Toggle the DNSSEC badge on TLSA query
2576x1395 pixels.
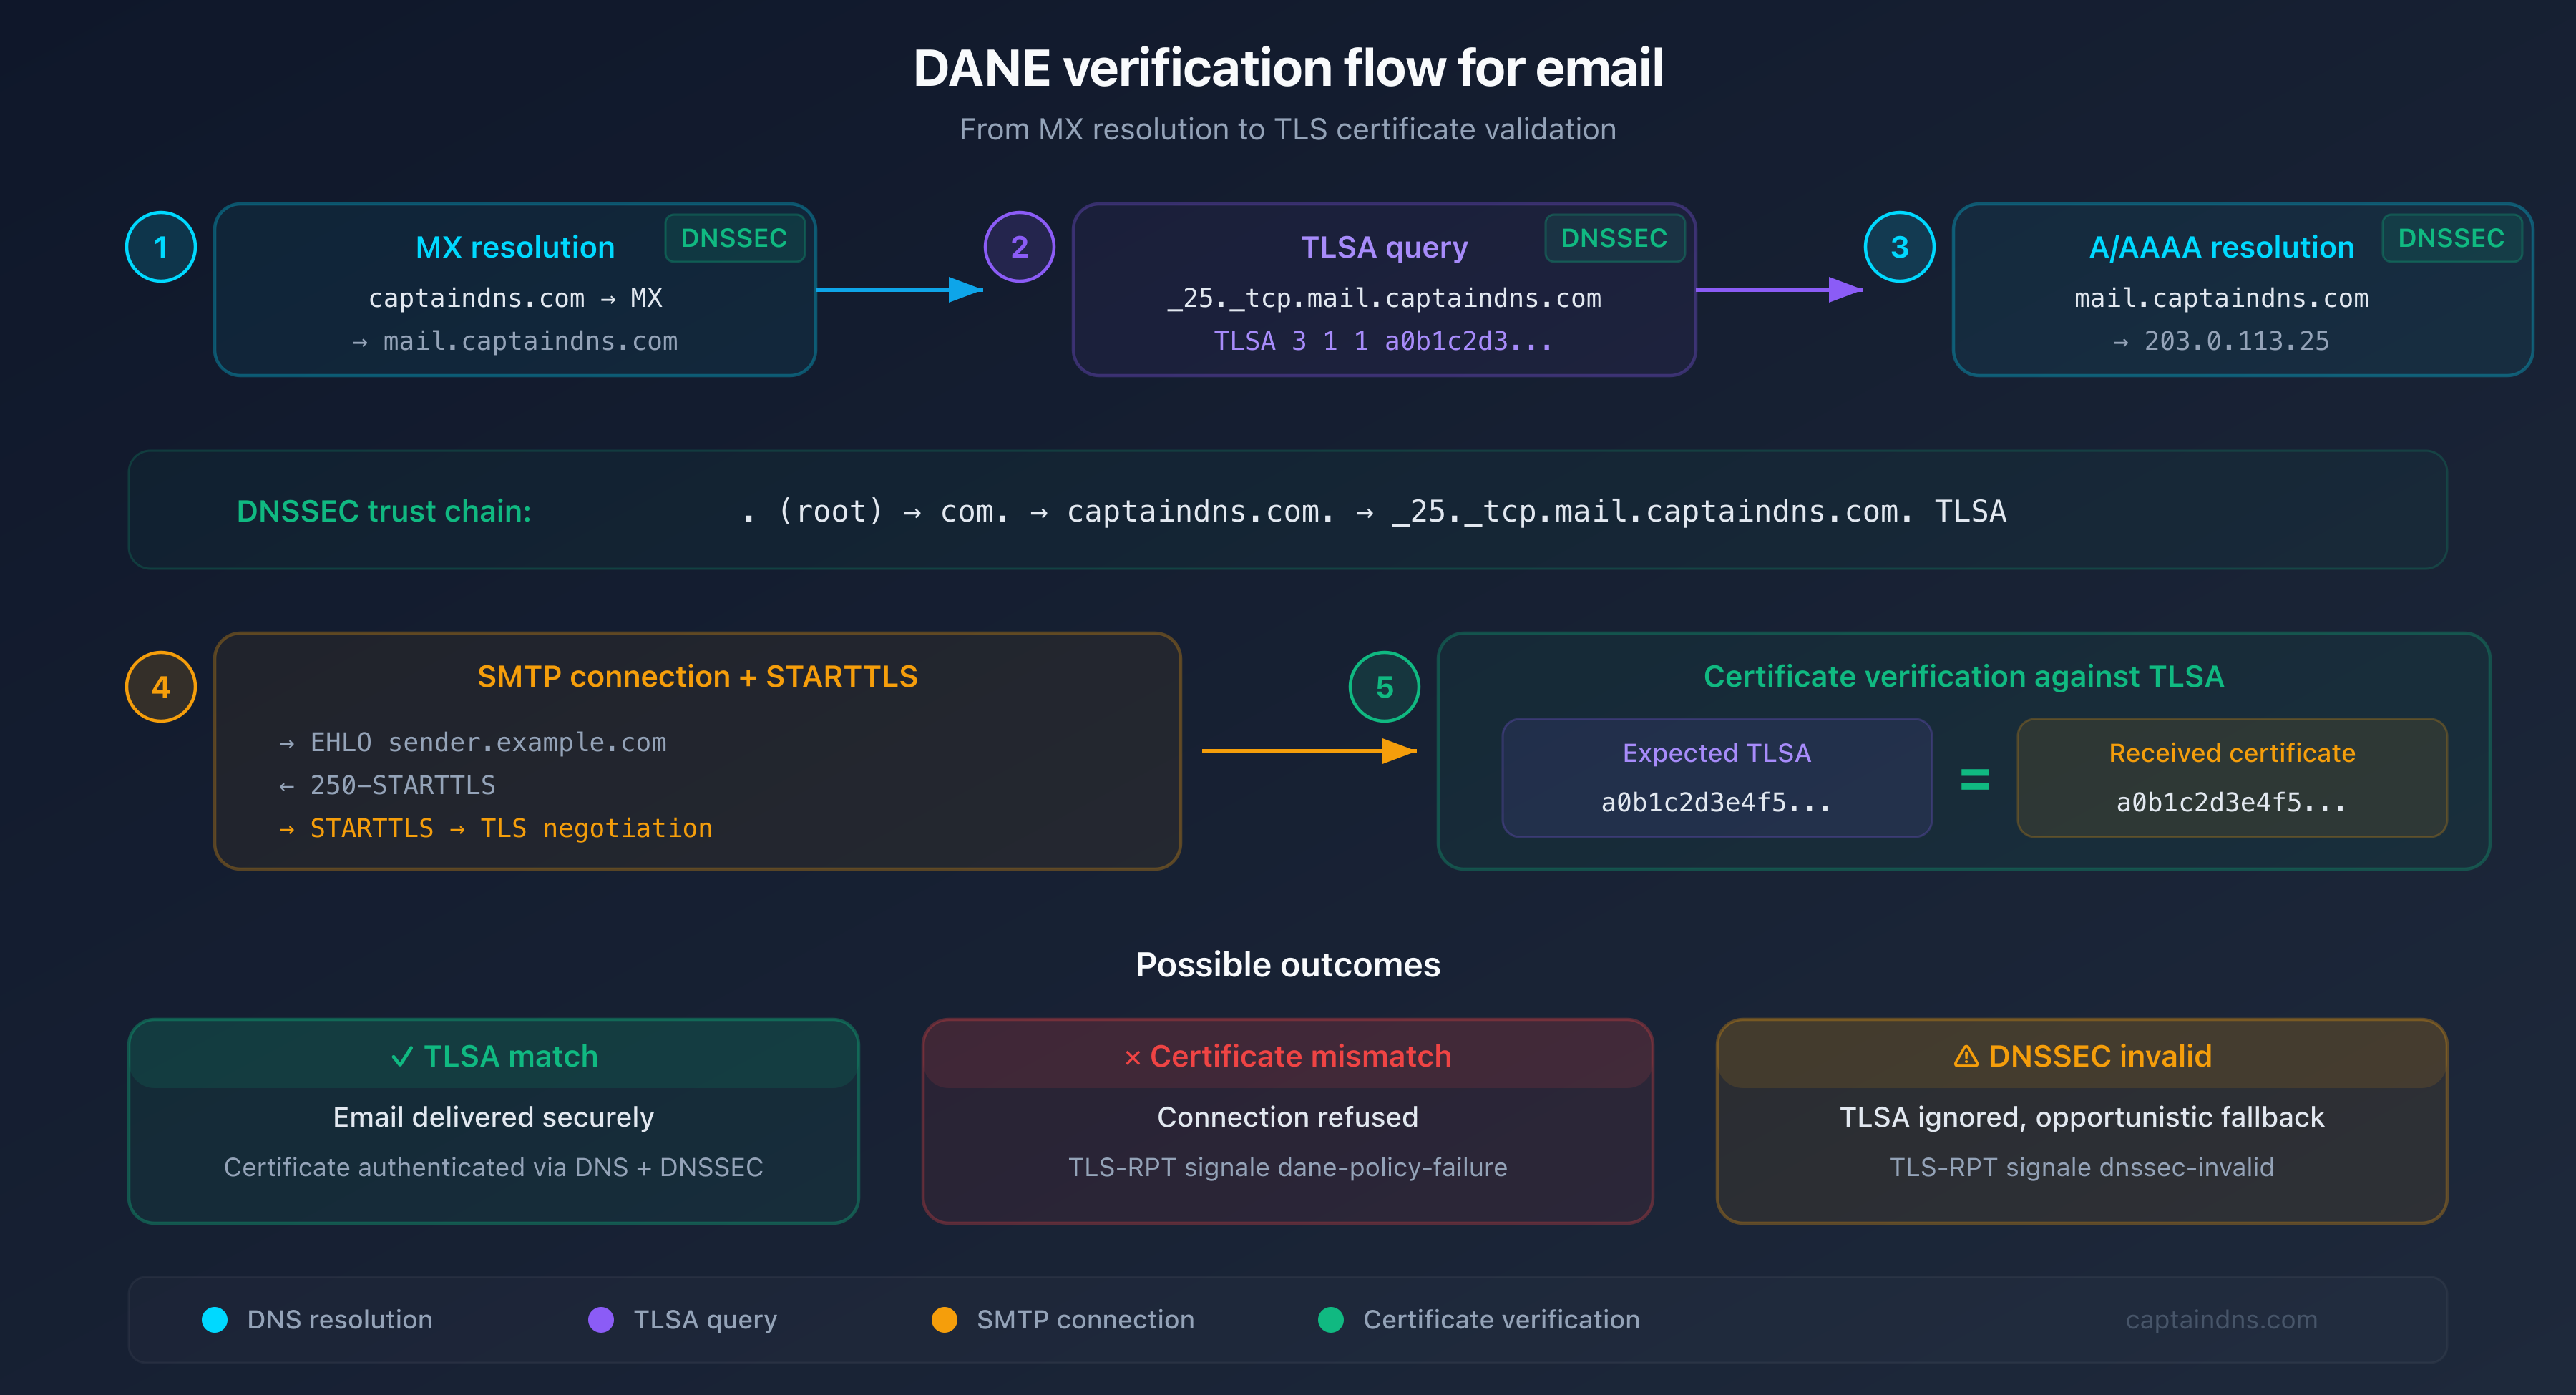click(1614, 238)
